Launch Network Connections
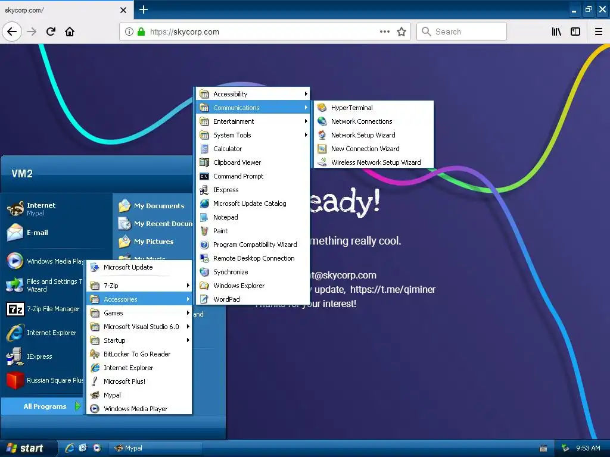The image size is (610, 457). pos(374,121)
